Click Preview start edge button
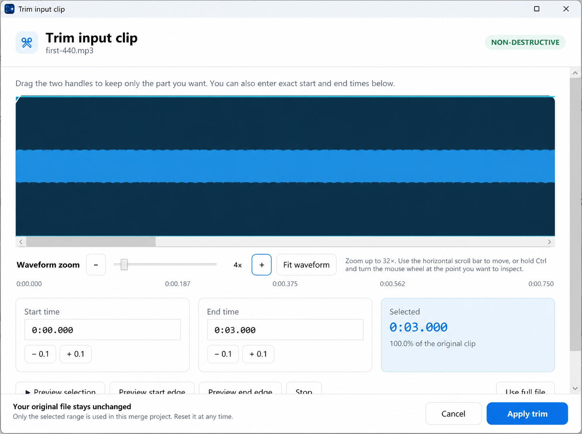 click(152, 388)
